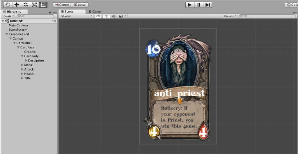Switch to the Scene tab
Viewport: 298px width, 154px height.
(72, 12)
